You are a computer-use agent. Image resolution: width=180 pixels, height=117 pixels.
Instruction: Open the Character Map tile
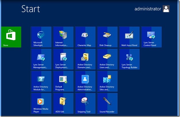[x=85, y=37]
